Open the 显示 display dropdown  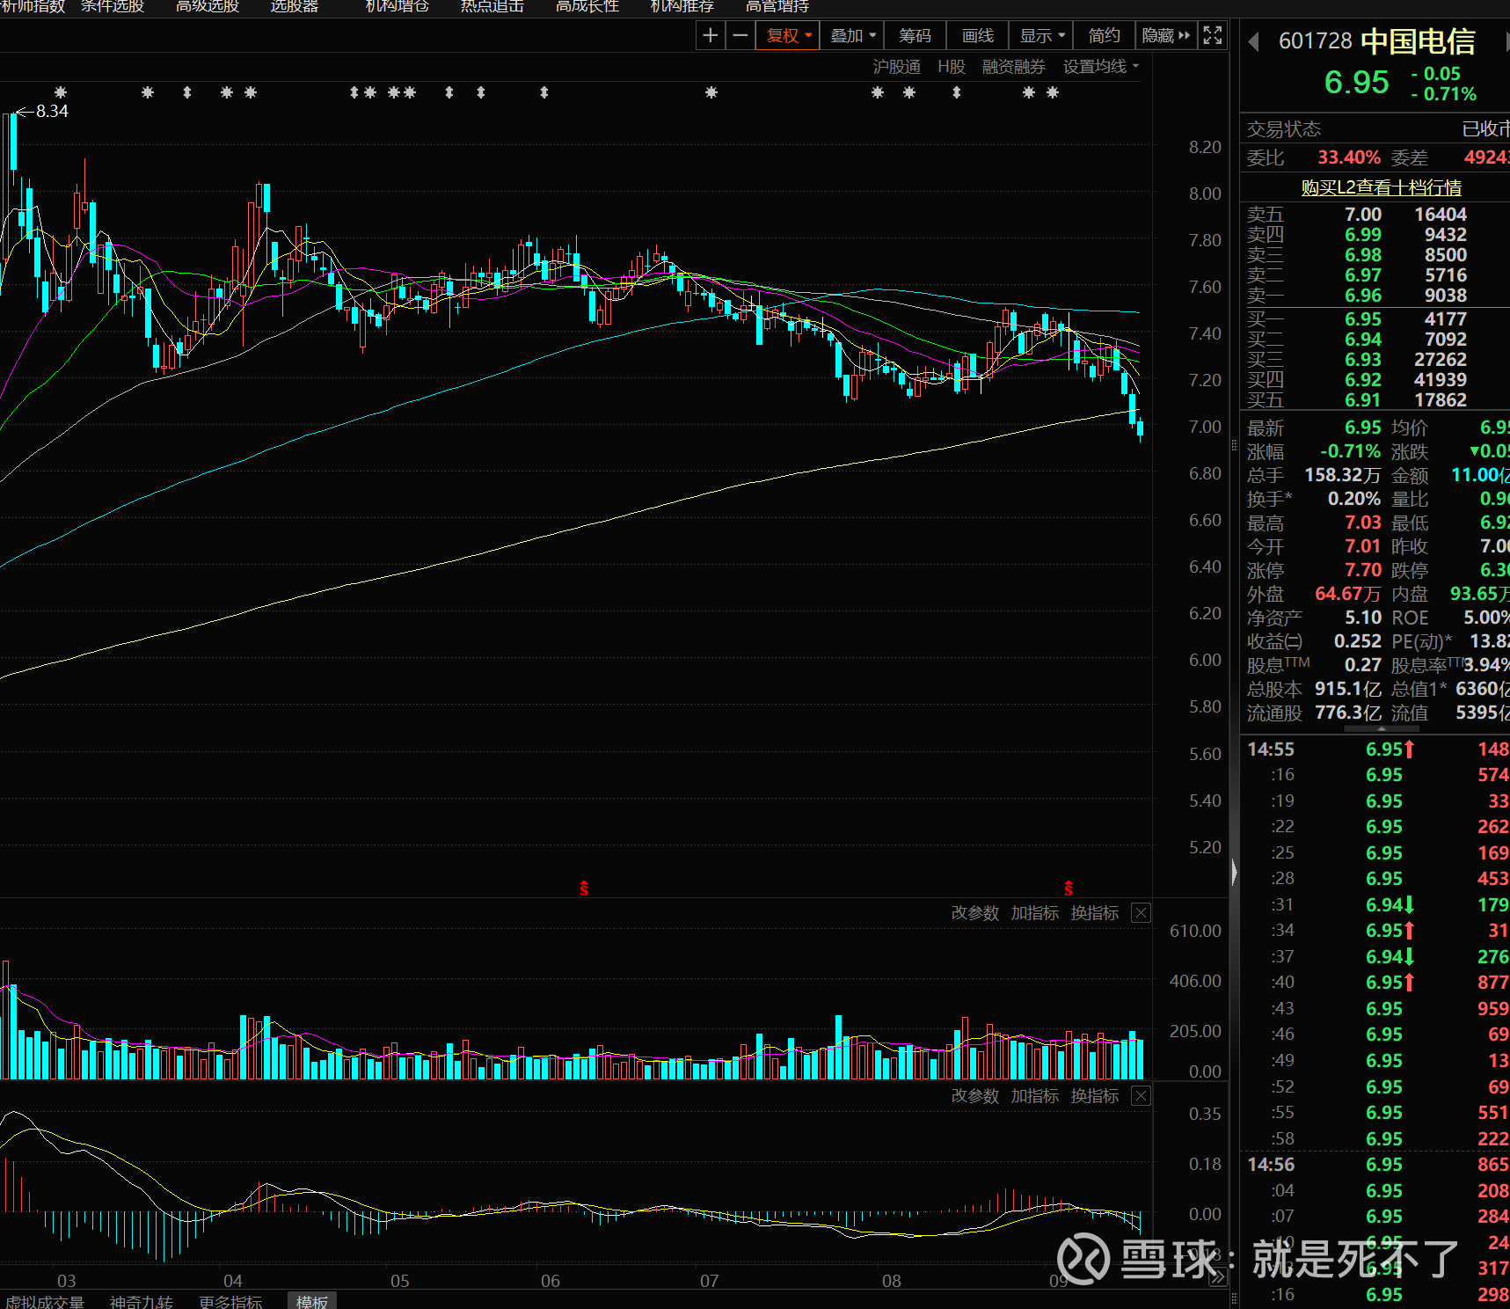[x=1042, y=36]
